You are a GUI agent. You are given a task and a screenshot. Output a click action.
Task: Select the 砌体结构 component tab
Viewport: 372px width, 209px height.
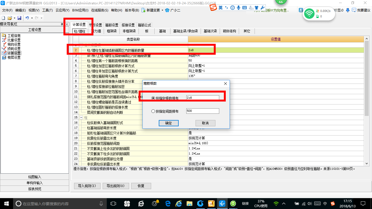229,31
